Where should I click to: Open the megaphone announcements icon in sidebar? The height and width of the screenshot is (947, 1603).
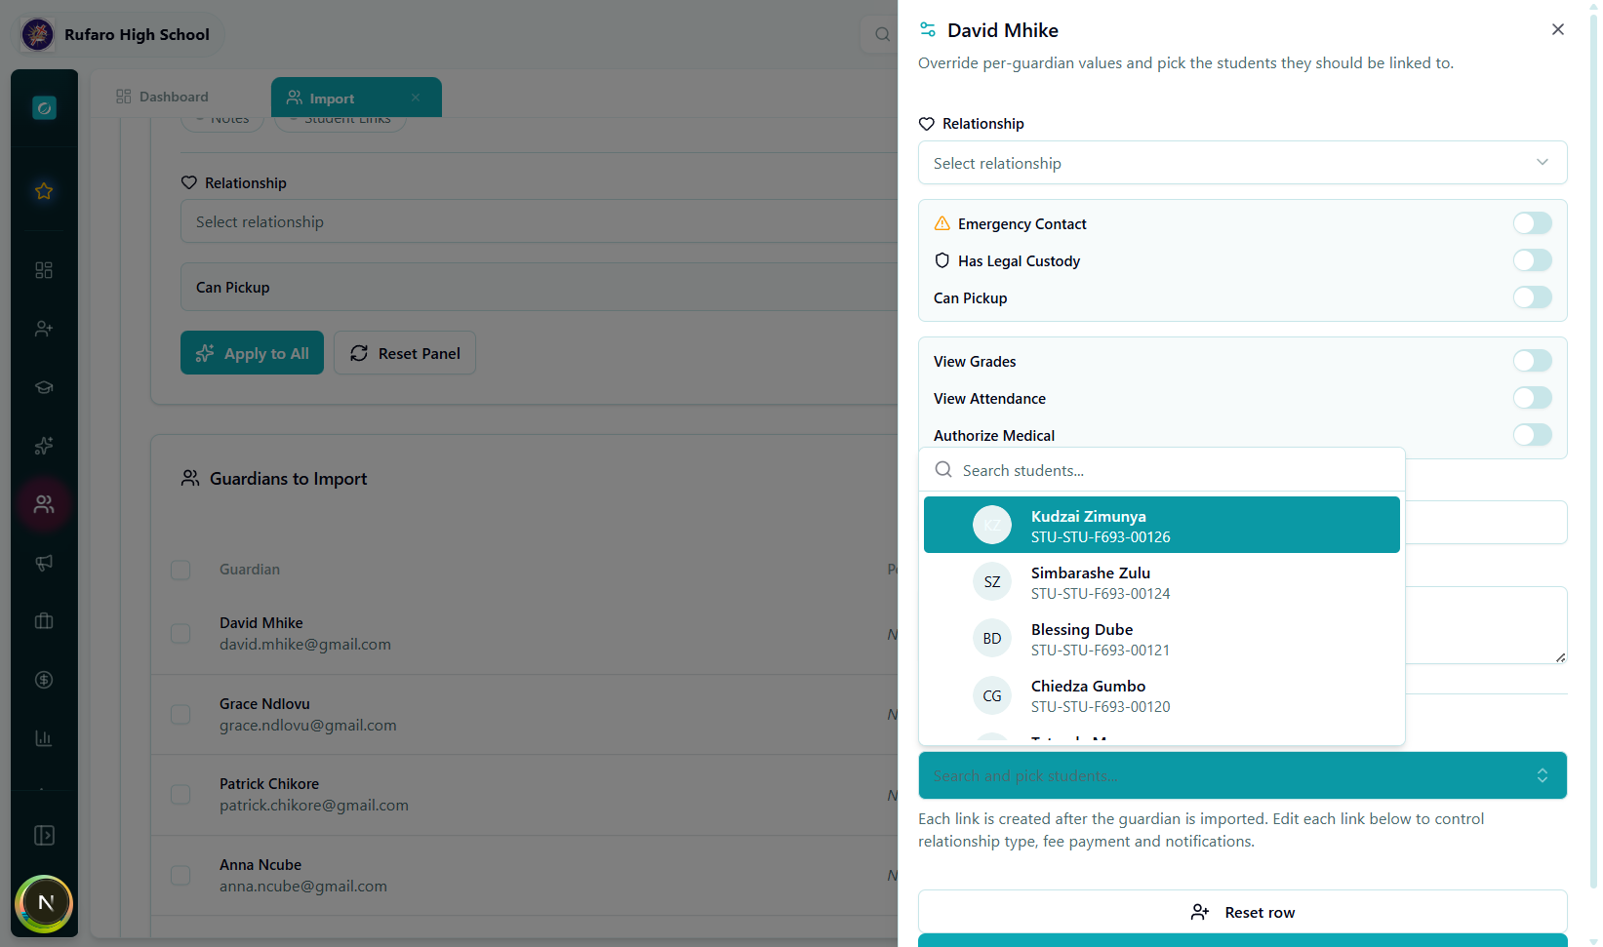pos(44,563)
